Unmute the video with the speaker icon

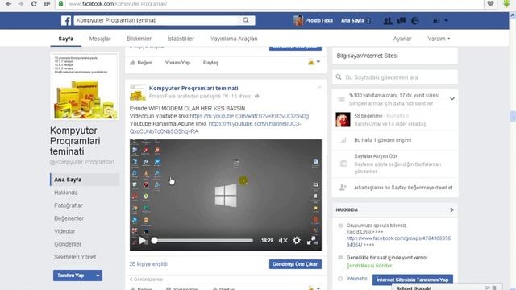pos(283,241)
